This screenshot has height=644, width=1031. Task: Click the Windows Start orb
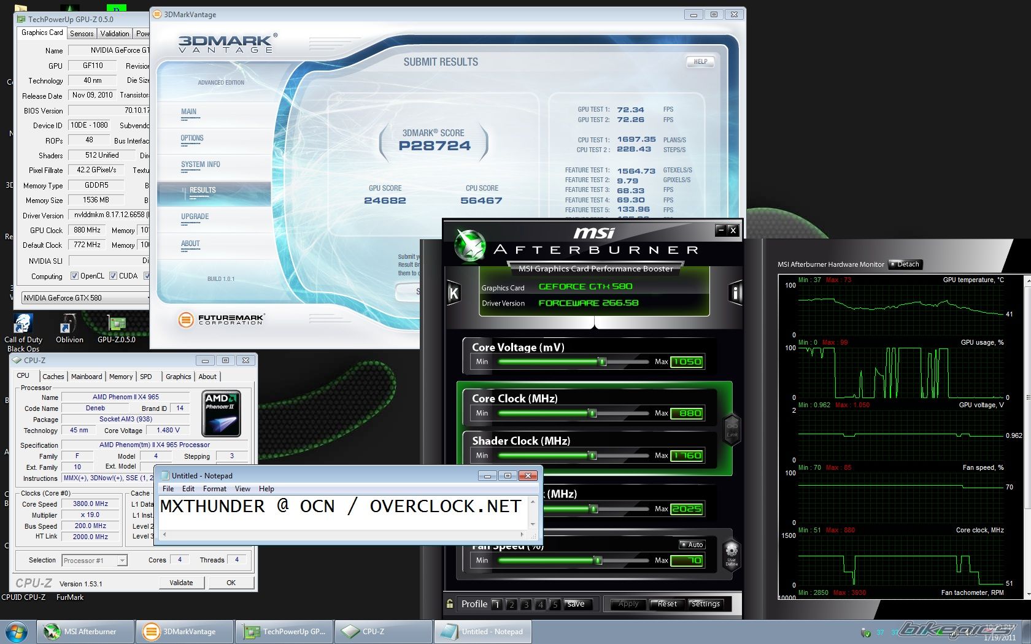point(17,631)
